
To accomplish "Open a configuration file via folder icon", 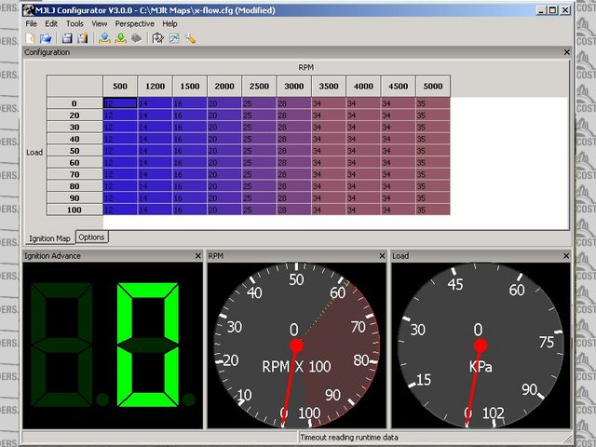I will pos(46,38).
